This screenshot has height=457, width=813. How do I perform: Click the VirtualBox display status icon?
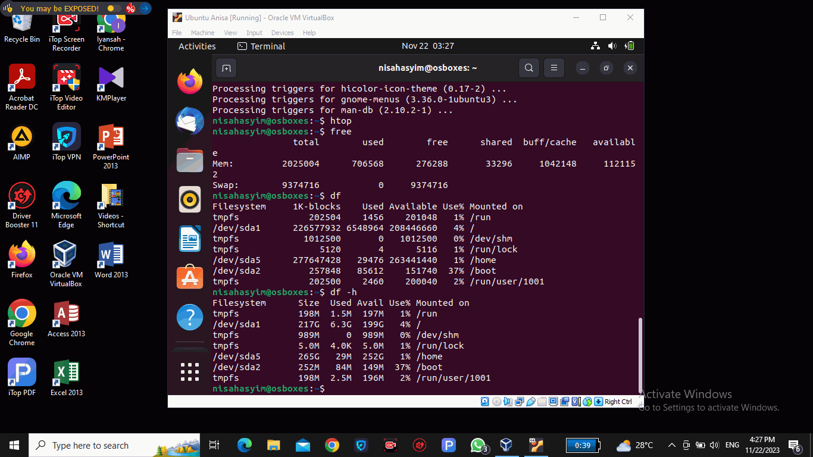pyautogui.click(x=553, y=402)
